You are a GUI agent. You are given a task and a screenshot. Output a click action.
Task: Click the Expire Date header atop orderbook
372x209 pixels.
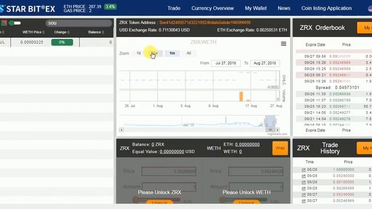pyautogui.click(x=315, y=45)
